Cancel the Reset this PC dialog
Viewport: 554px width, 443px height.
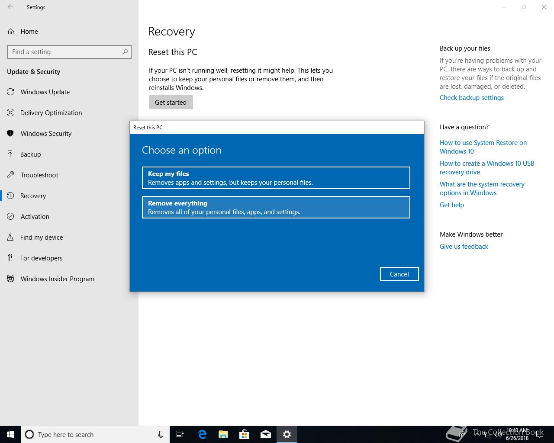(399, 274)
